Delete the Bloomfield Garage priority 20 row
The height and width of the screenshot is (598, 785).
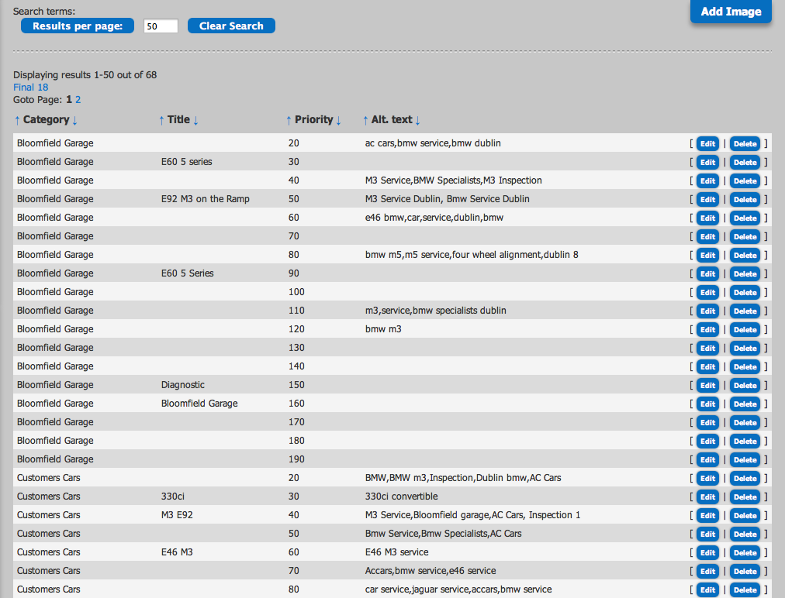coord(745,143)
